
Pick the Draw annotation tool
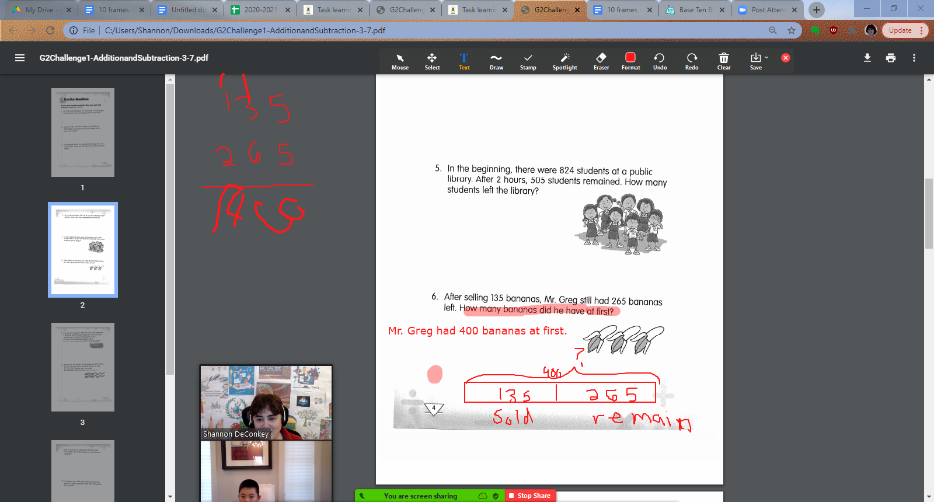[496, 61]
